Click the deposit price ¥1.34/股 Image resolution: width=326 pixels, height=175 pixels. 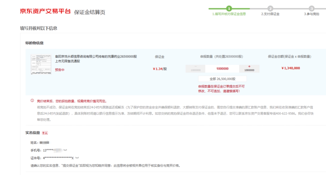[160, 69]
